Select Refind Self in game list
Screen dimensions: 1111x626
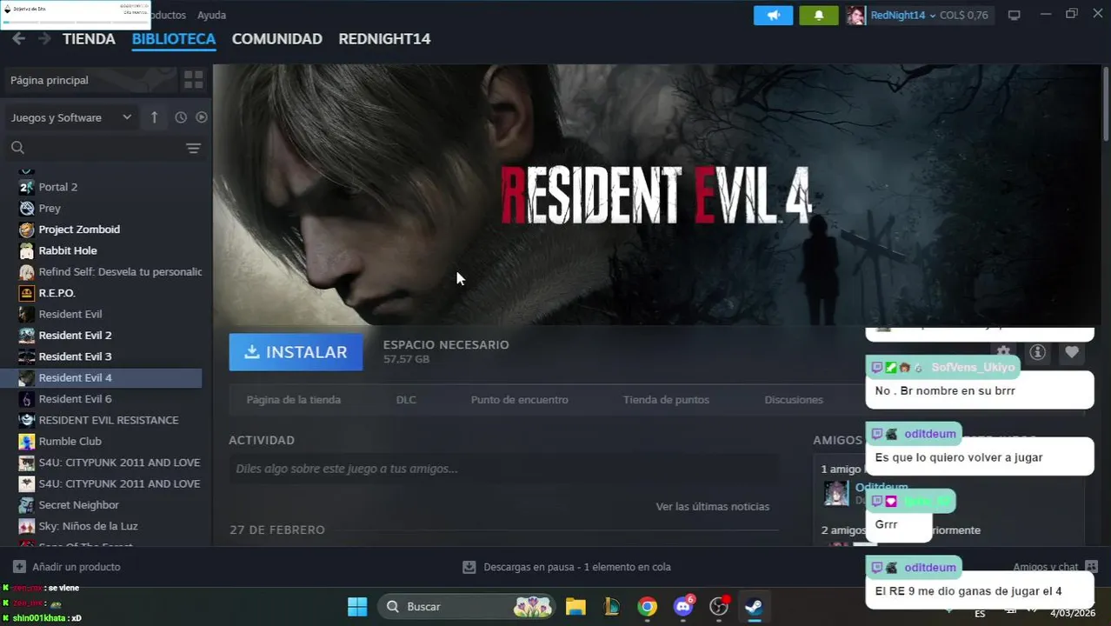click(110, 272)
